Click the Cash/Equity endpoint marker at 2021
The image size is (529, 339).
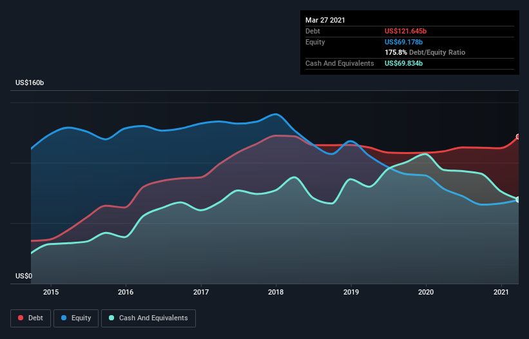coord(518,200)
